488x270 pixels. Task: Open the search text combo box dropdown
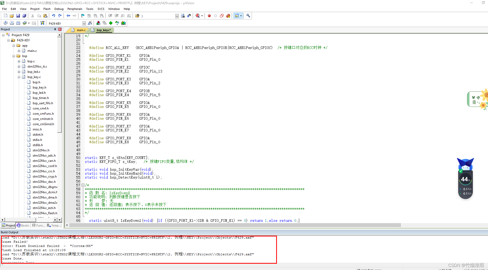(177, 16)
